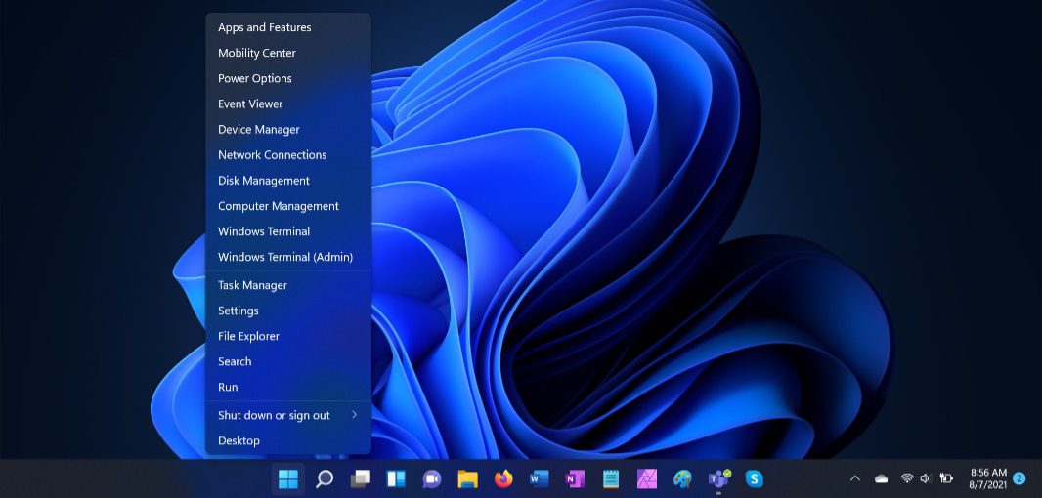
Task: Open notification badge showing 2
Action: pyautogui.click(x=1019, y=478)
